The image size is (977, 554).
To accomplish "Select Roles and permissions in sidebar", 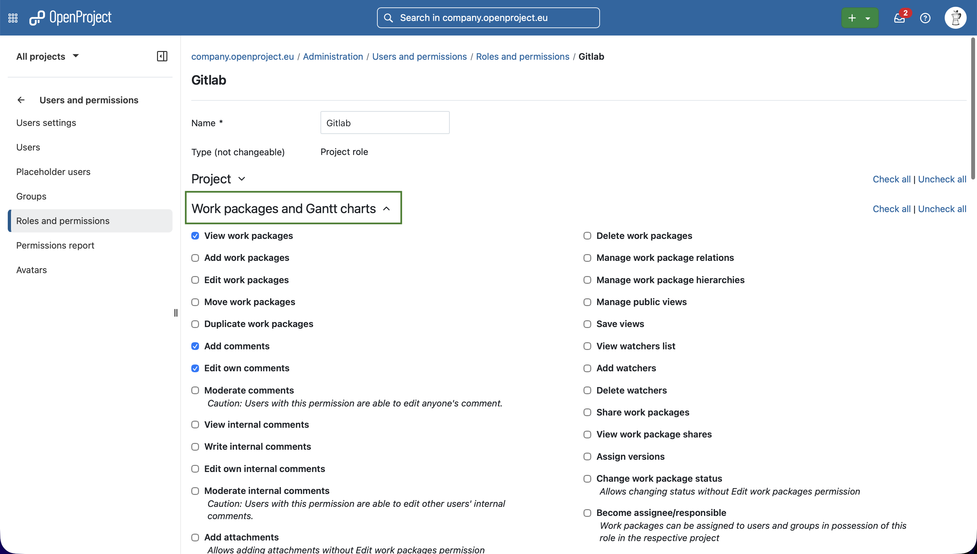I will click(x=90, y=221).
